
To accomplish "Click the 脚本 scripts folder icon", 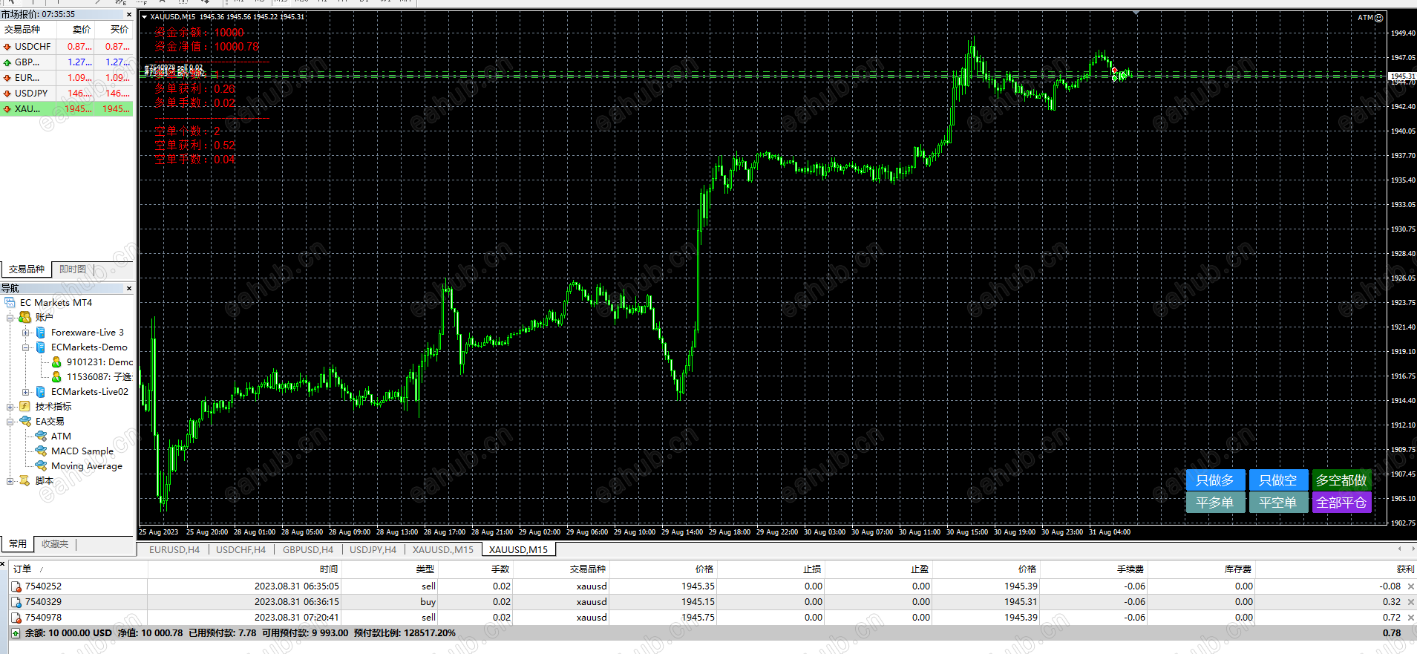I will pos(25,481).
